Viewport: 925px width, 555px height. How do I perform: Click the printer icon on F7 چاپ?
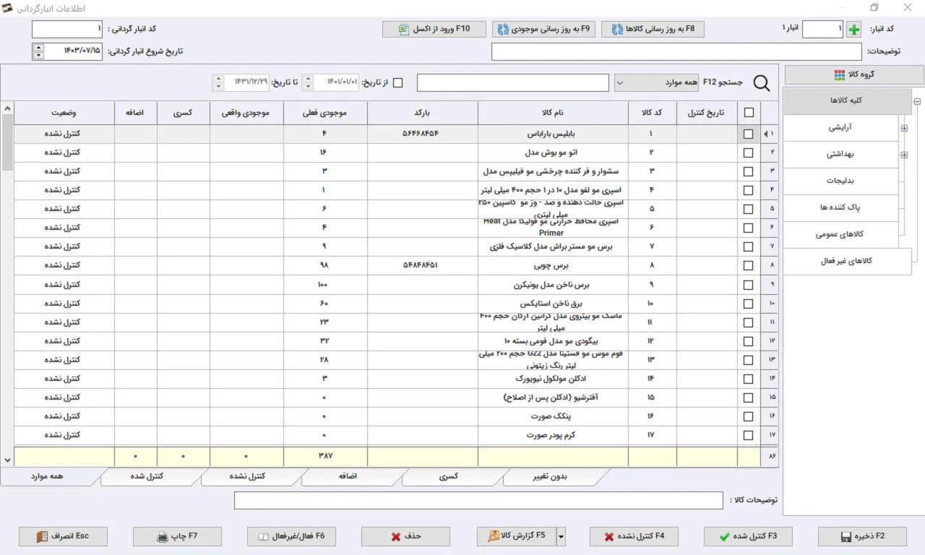click(x=163, y=537)
